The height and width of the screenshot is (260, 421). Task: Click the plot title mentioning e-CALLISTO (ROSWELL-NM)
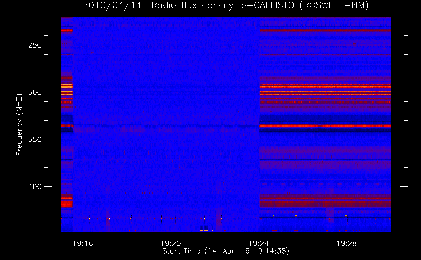tap(226, 5)
